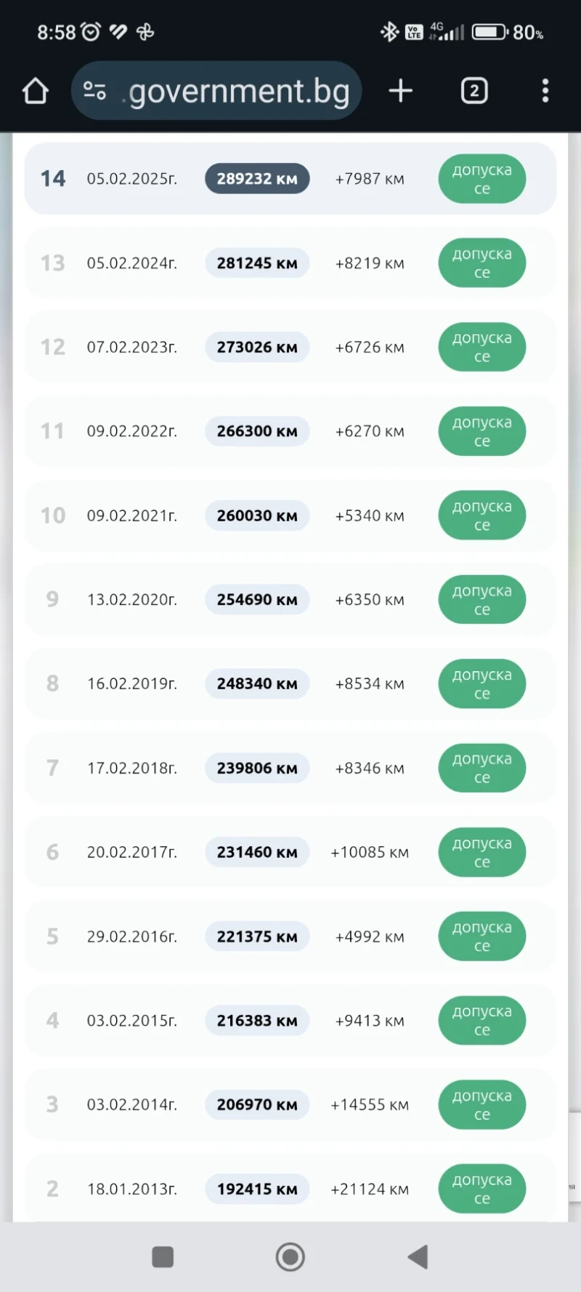Viewport: 581px width, 1292px height.
Task: Tap the Bluetooth status bar icon
Action: (x=390, y=32)
